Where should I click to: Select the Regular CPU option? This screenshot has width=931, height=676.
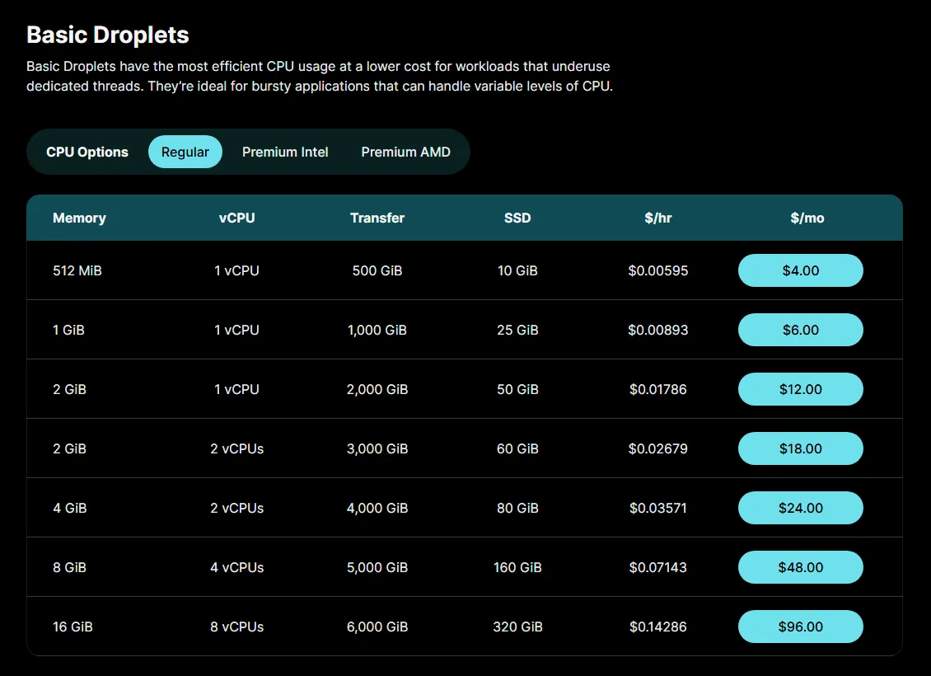click(185, 152)
